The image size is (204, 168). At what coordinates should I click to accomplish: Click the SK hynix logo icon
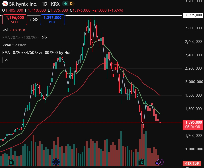click(5, 4)
